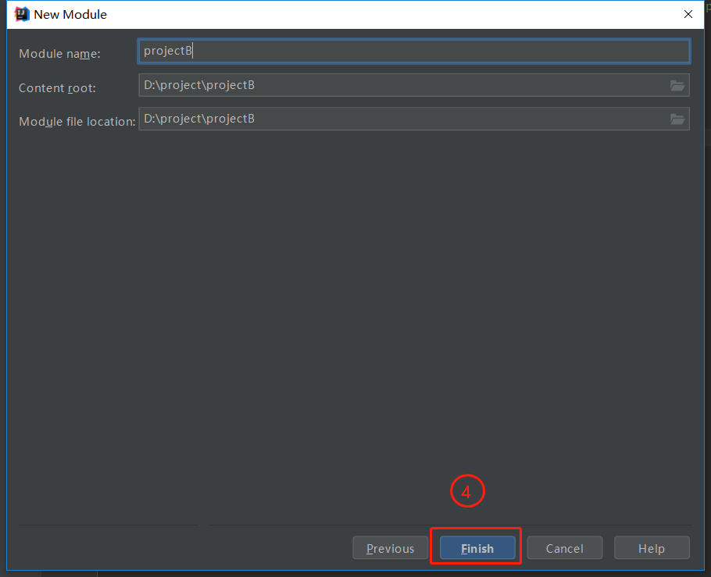Browse folder for Module file location
The width and height of the screenshot is (711, 577).
pyautogui.click(x=677, y=119)
